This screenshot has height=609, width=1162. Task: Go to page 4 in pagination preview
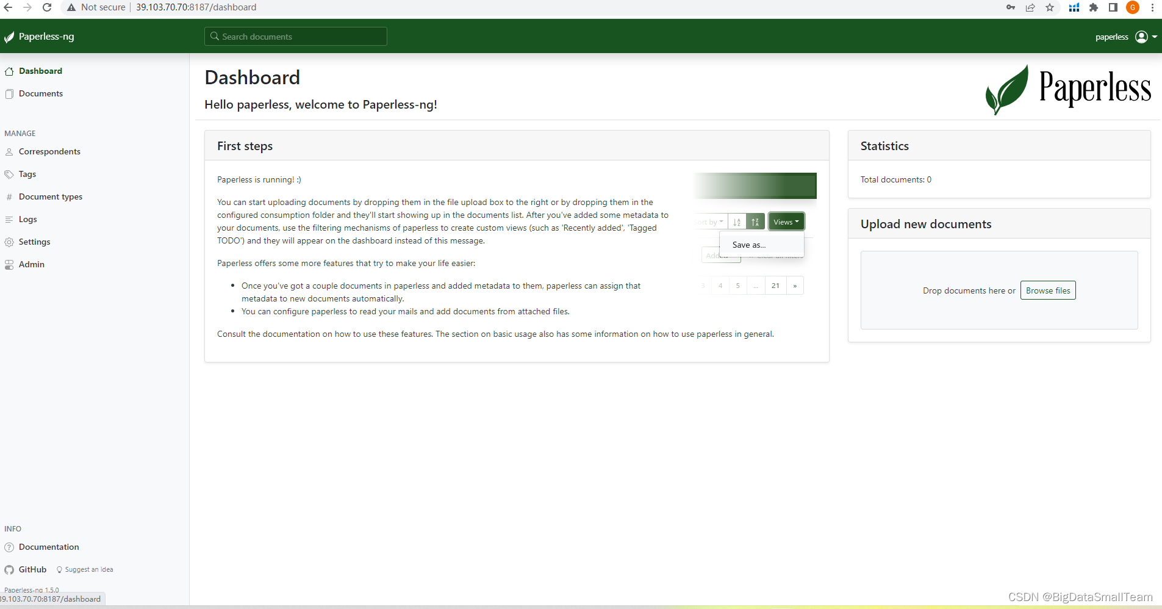[720, 286]
